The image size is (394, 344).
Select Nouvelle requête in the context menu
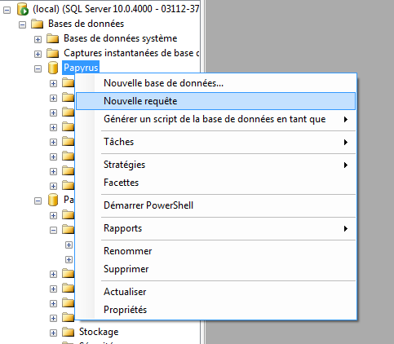pyautogui.click(x=215, y=101)
